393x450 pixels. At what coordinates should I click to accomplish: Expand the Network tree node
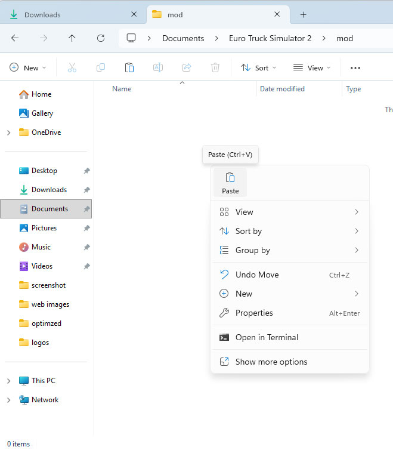[x=8, y=400]
